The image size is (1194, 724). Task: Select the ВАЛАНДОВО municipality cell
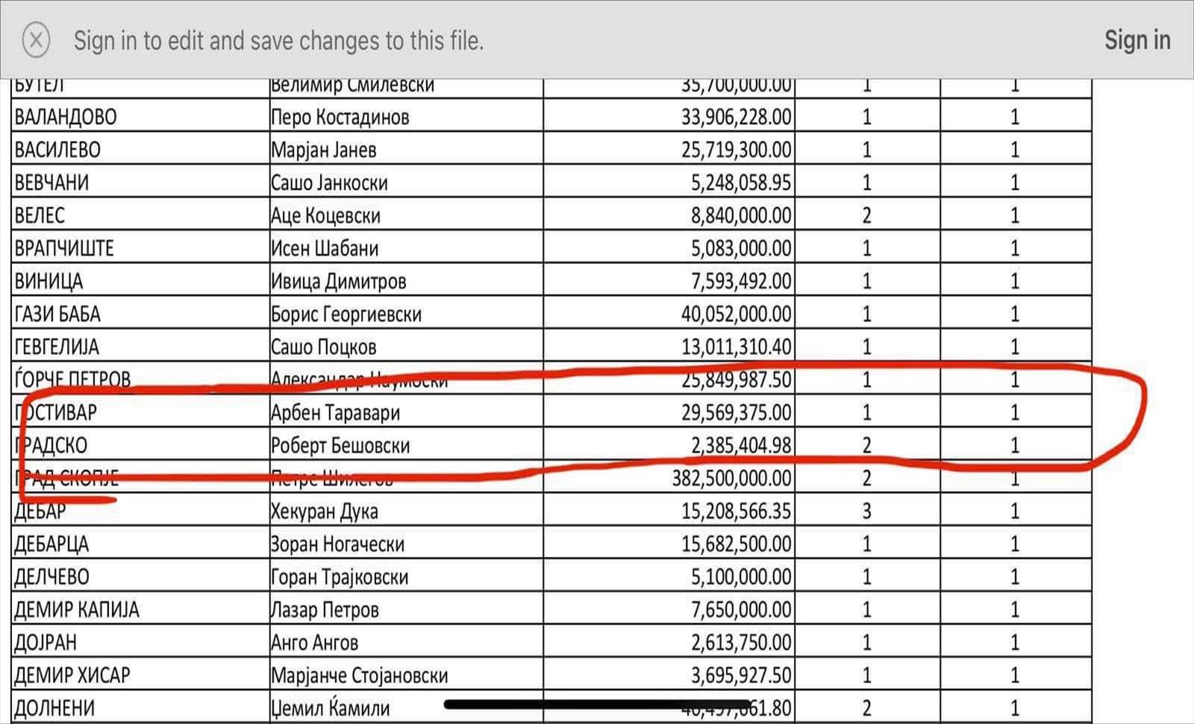[x=140, y=116]
